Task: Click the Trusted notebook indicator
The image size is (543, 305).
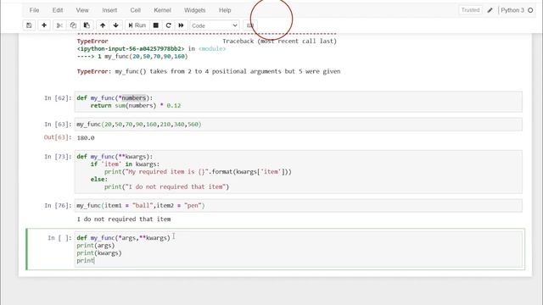Action: pos(470,10)
